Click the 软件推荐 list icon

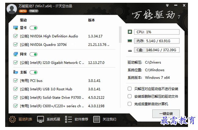coord(69,119)
